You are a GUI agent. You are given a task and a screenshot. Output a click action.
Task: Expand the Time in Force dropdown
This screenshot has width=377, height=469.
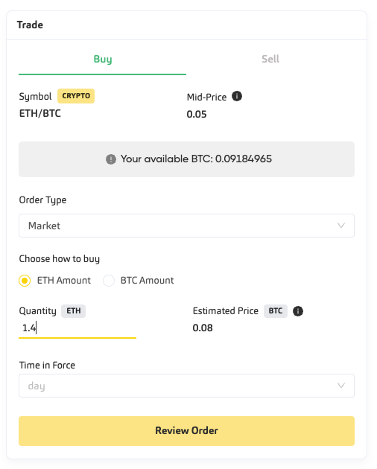(x=186, y=386)
